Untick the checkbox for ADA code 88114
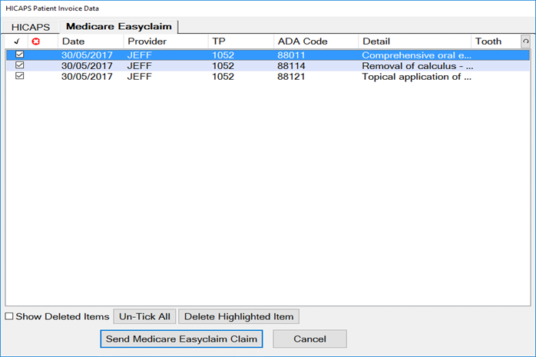Viewport: 536px width, 357px height. (20, 65)
